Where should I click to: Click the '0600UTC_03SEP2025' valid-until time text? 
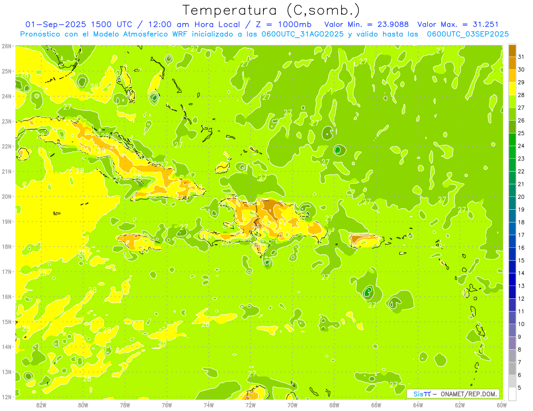pyautogui.click(x=468, y=34)
